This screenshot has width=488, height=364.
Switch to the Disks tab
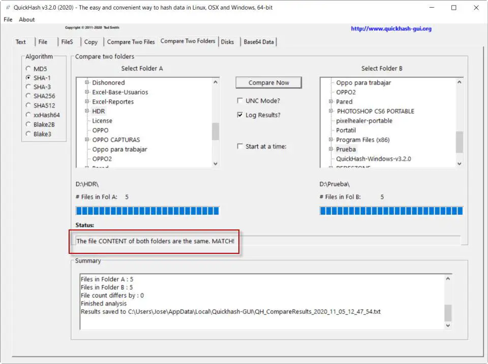(x=227, y=42)
